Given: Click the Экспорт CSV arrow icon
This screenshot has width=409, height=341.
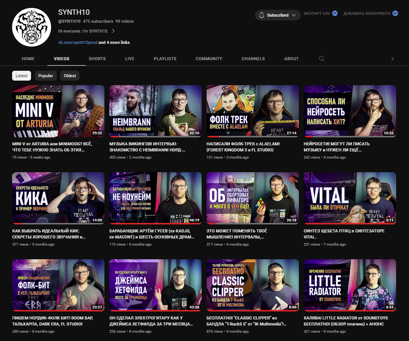Looking at the screenshot, I should pos(335,13).
